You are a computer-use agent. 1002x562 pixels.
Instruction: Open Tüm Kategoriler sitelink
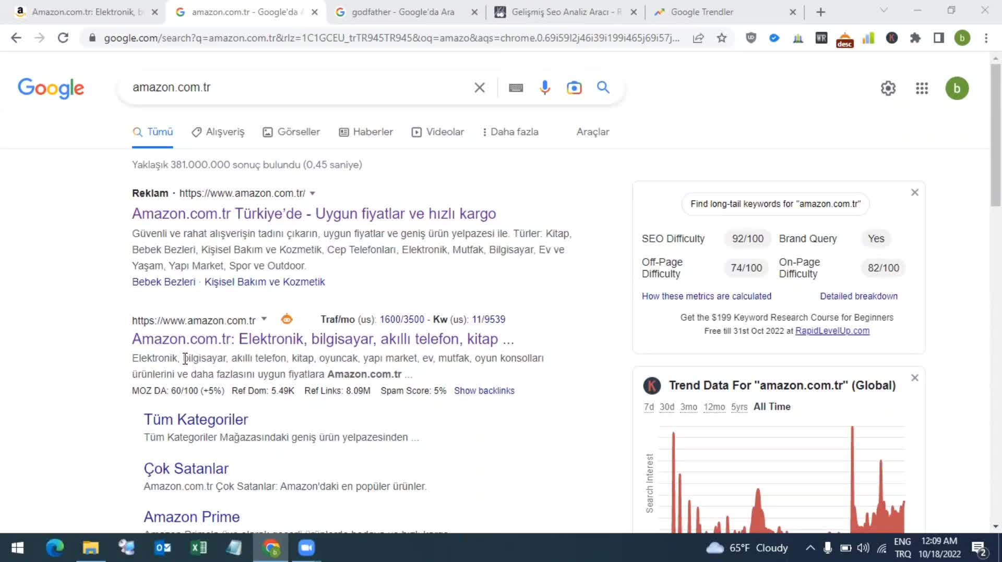pyautogui.click(x=196, y=420)
